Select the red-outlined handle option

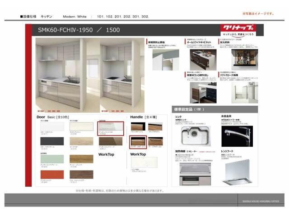[x=138, y=142]
